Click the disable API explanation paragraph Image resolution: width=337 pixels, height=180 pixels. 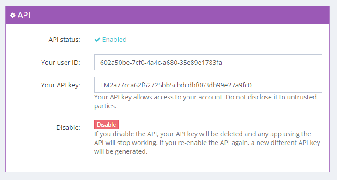point(207,143)
